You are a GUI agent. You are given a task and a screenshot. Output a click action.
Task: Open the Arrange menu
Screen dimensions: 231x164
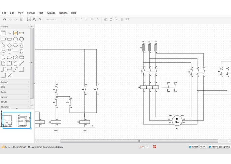pyautogui.click(x=51, y=13)
